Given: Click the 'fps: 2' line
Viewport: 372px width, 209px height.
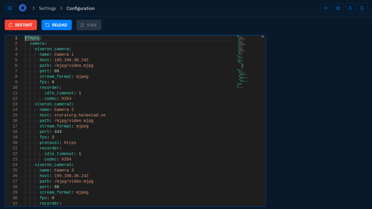Looking at the screenshot, I should (47, 137).
